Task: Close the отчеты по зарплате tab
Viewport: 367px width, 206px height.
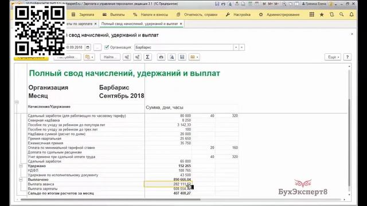Action: click(96, 24)
